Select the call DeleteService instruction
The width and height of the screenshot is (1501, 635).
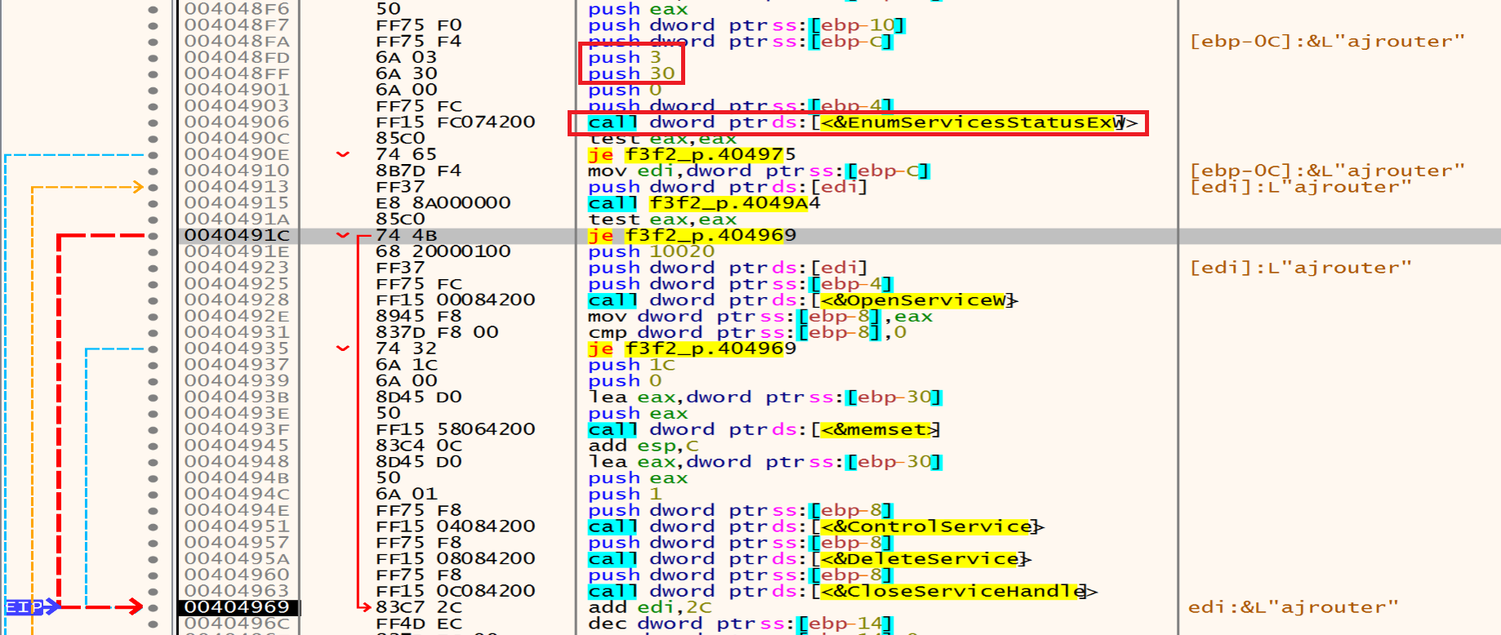pos(808,559)
